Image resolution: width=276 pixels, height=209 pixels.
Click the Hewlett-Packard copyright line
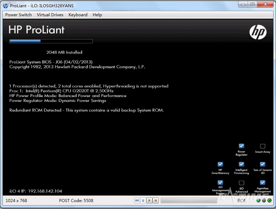77,67
